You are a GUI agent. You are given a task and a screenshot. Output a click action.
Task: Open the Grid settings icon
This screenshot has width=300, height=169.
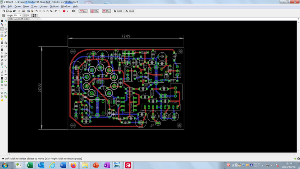tap(3, 15)
